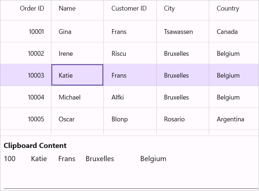The width and height of the screenshot is (259, 191).
Task: Select the cell with name Michael
Action: point(70,97)
